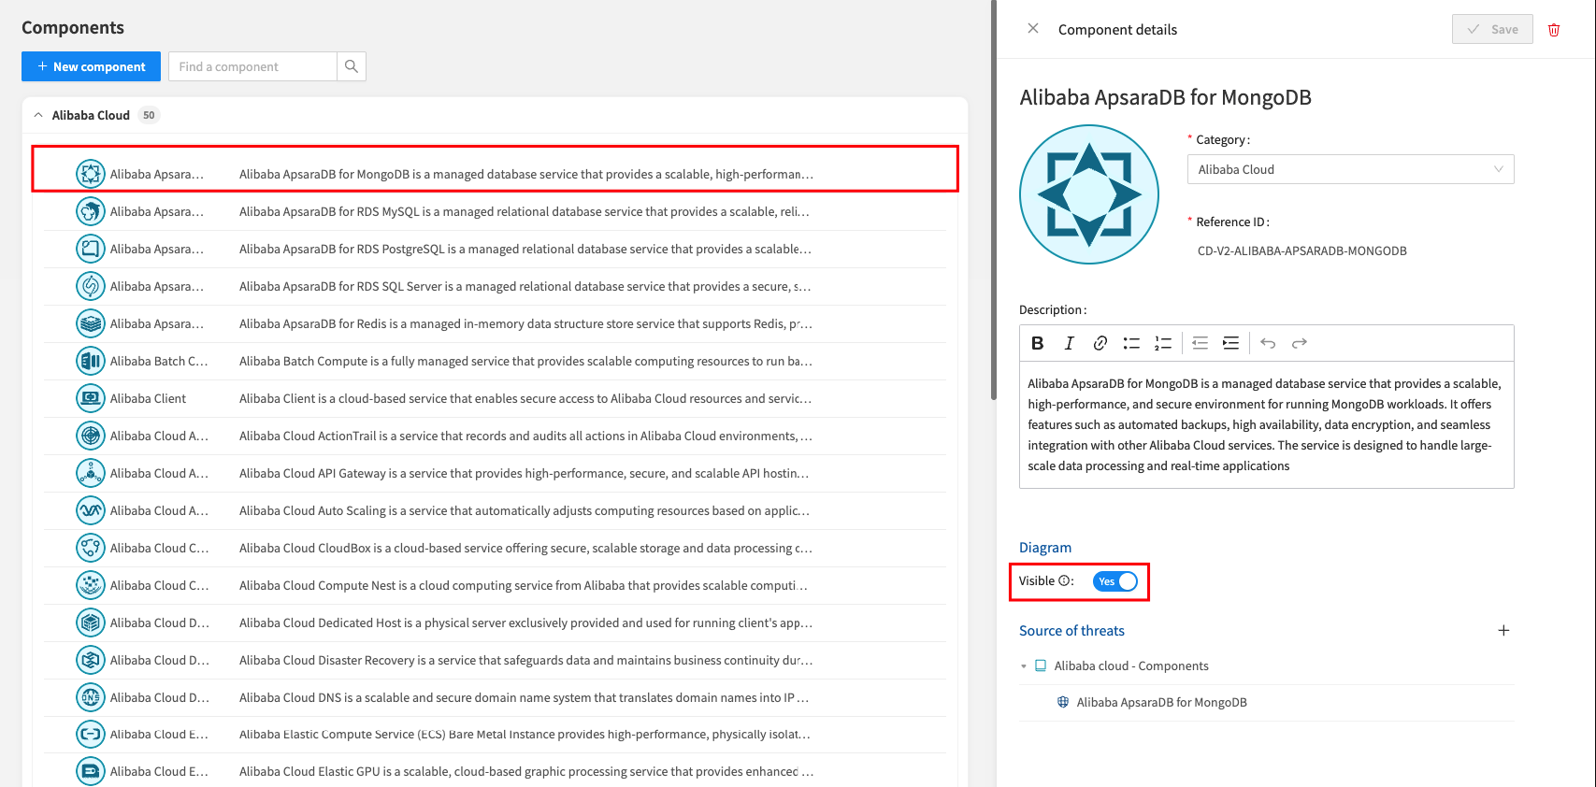
Task: Decrease indent in description editor
Action: pyautogui.click(x=1201, y=343)
